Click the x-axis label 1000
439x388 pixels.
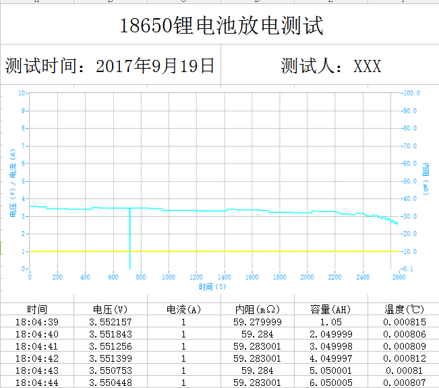(x=169, y=277)
